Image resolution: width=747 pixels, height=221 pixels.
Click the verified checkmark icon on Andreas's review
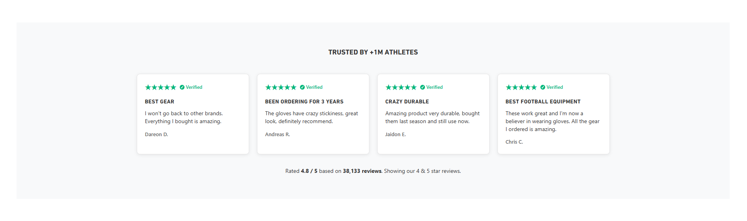[302, 87]
